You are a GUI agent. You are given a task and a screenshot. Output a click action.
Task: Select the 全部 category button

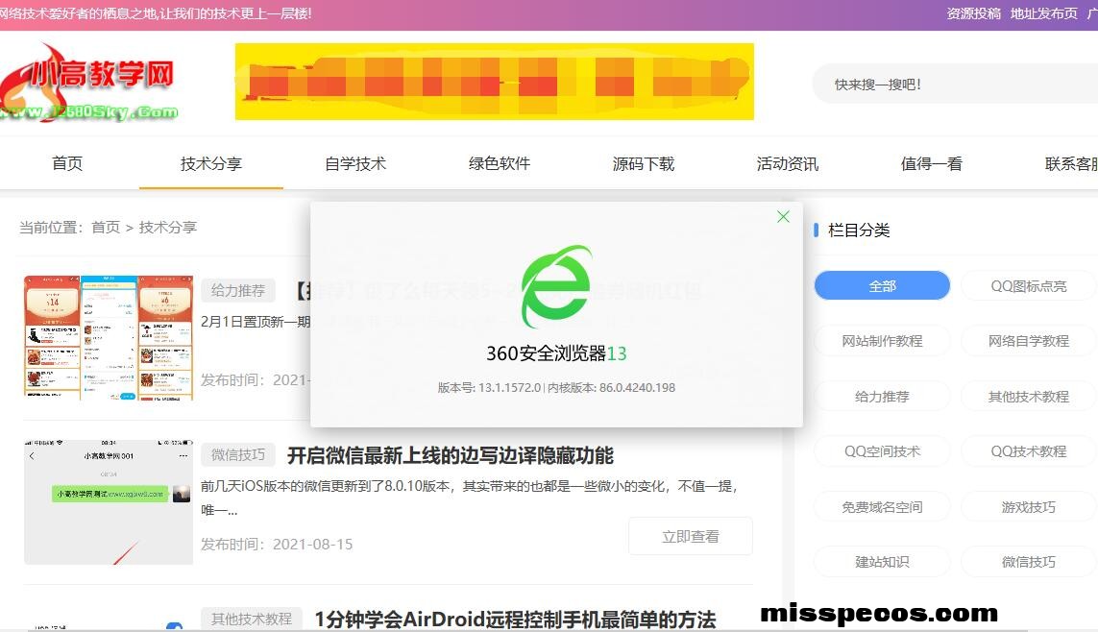[882, 286]
